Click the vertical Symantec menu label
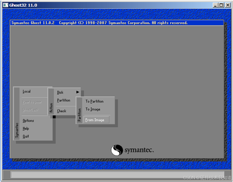The height and width of the screenshot is (182, 233). 17,130
